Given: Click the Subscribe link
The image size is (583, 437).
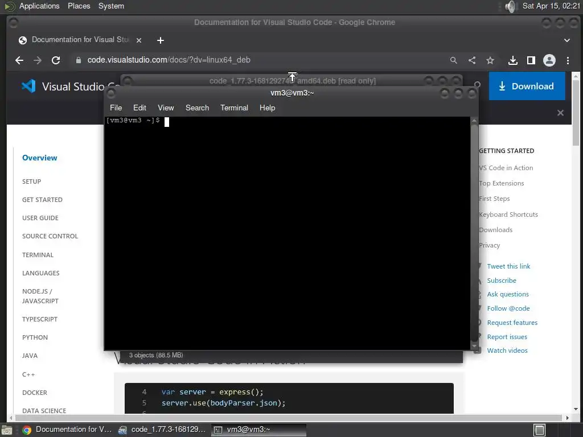Looking at the screenshot, I should coord(502,281).
